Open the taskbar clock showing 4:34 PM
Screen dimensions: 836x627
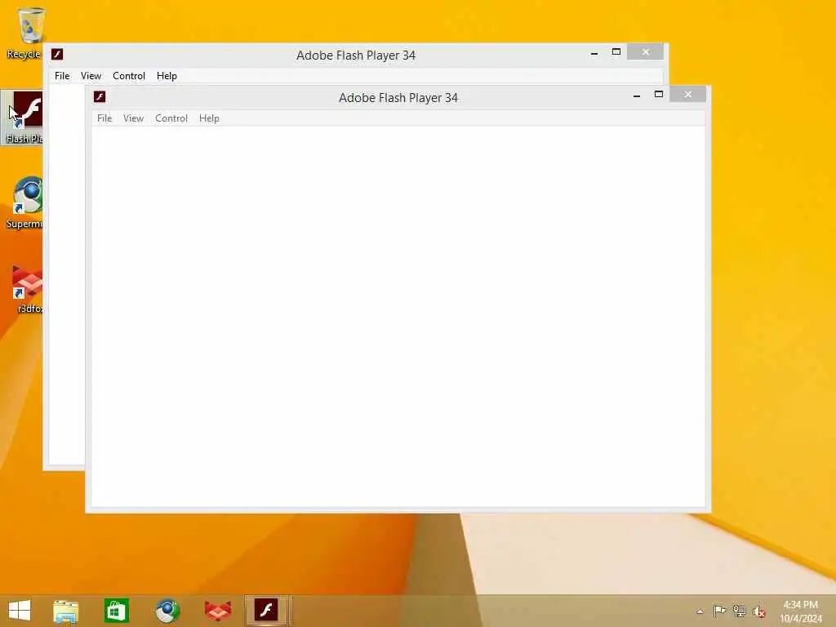click(x=801, y=611)
